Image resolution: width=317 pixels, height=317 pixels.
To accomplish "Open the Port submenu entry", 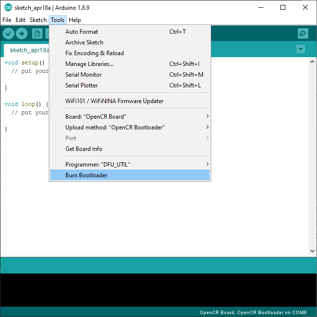I will pos(130,138).
